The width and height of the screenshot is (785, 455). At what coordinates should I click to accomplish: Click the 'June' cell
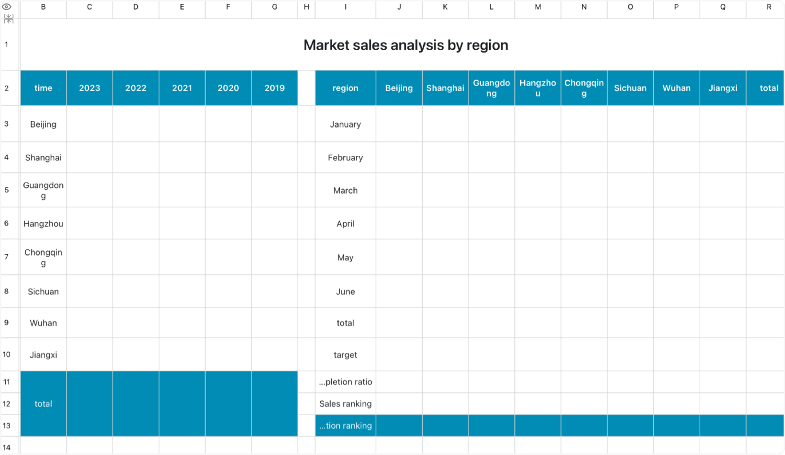coord(346,292)
